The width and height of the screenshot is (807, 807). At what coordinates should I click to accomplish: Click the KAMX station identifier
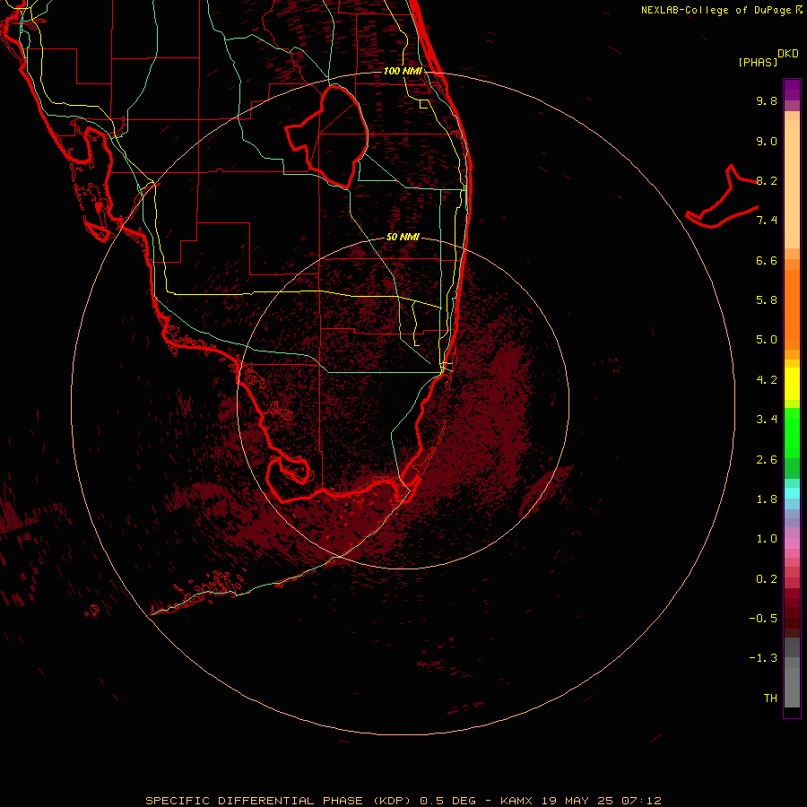pos(516,801)
